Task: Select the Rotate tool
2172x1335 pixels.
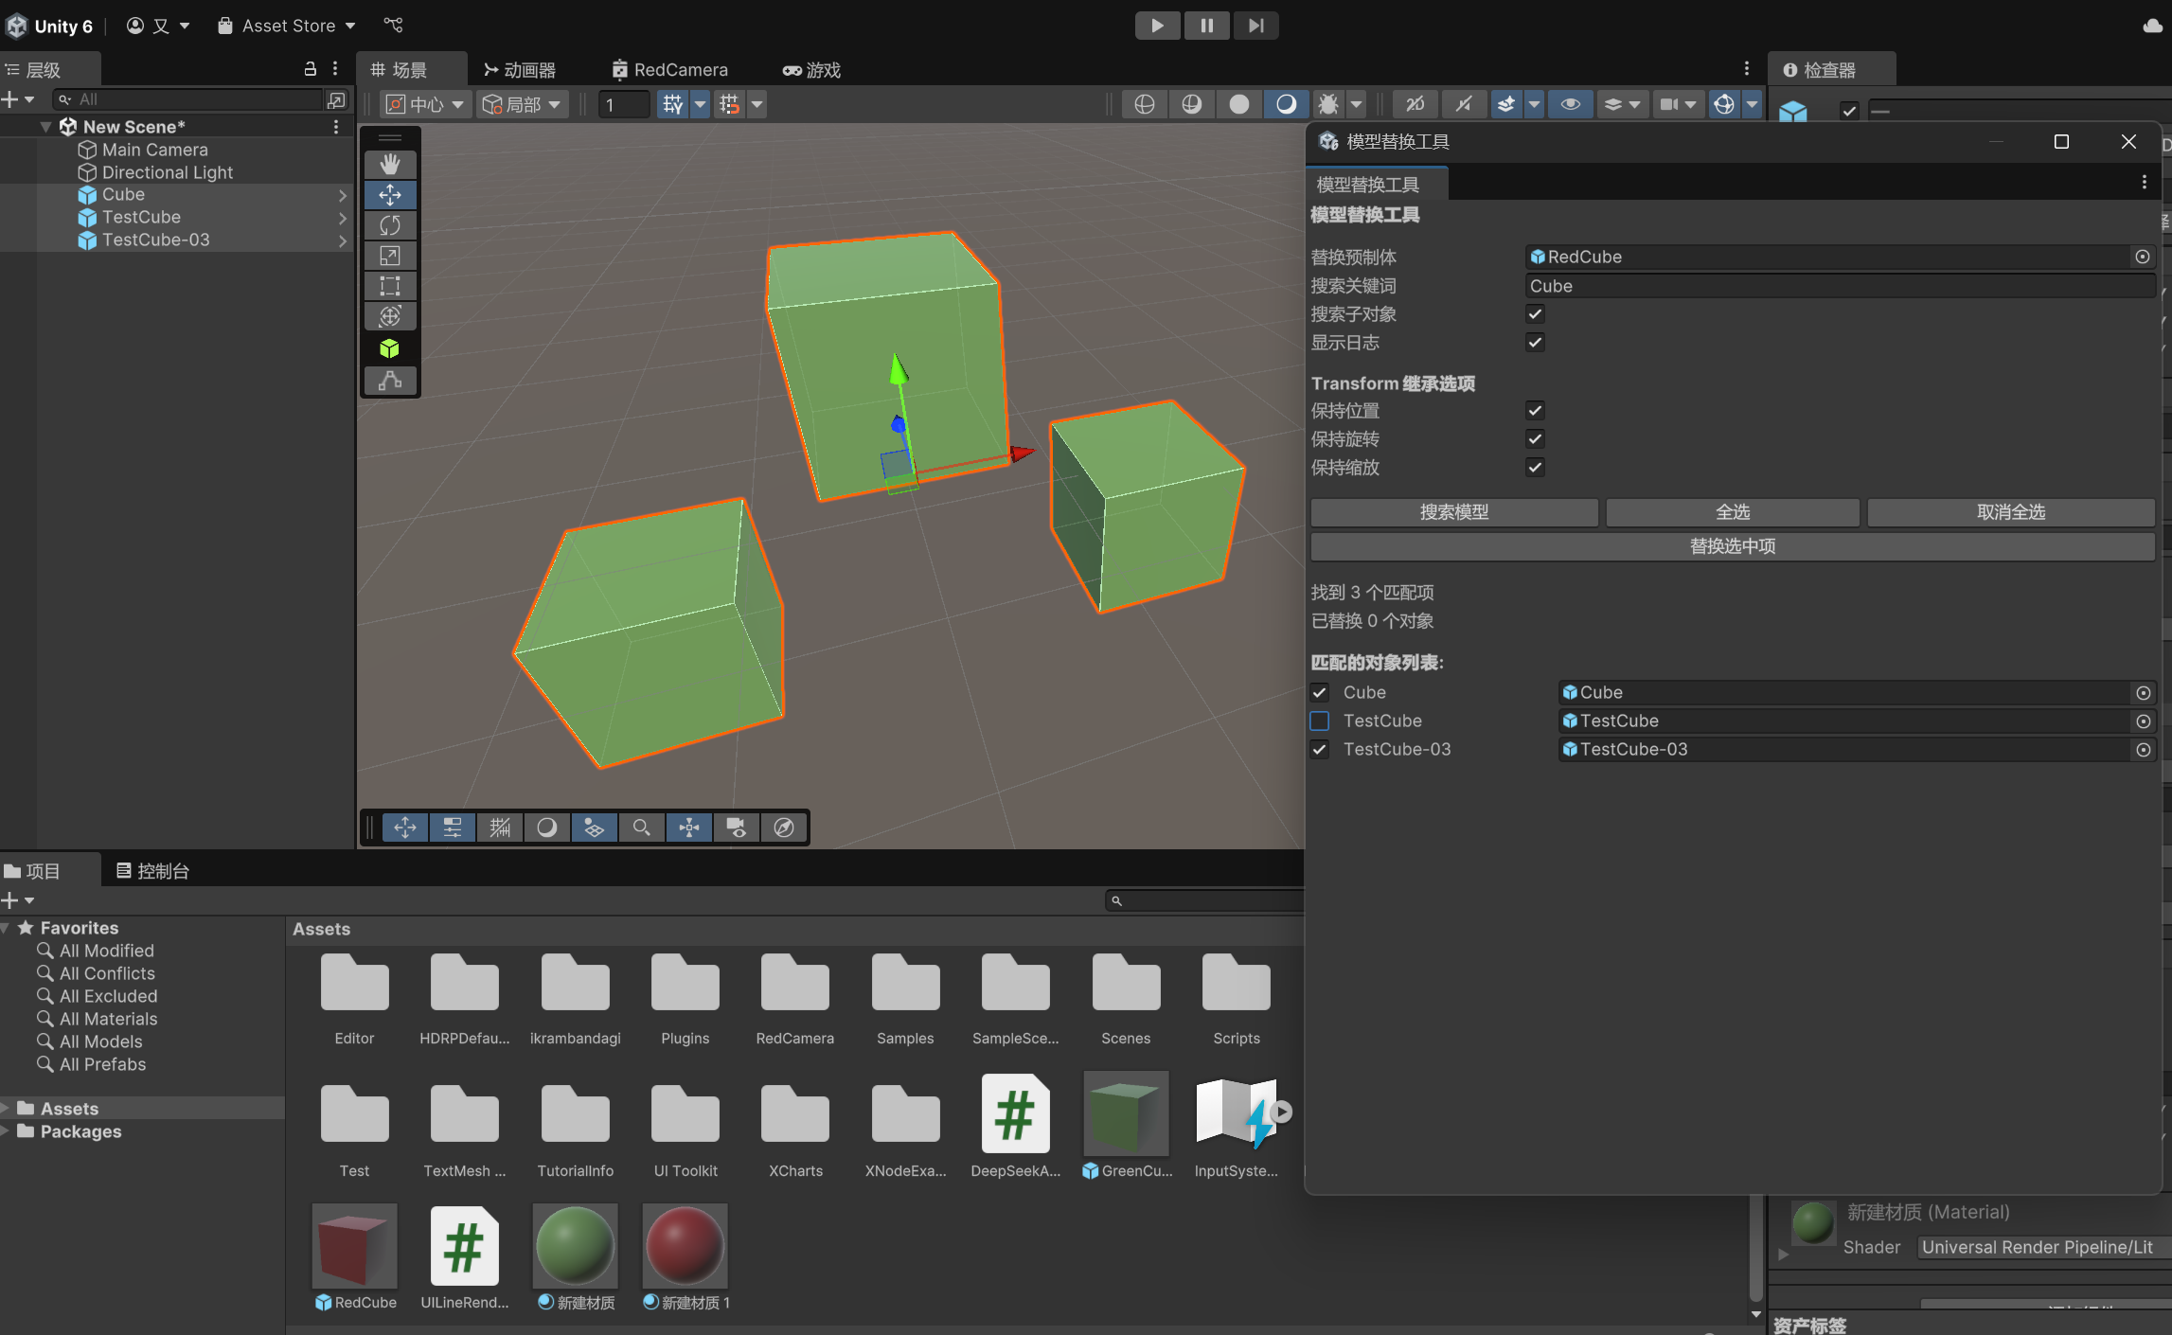Action: pos(389,225)
